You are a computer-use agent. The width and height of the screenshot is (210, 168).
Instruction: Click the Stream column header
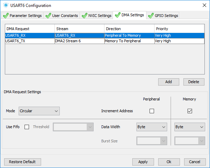[x=79, y=29]
